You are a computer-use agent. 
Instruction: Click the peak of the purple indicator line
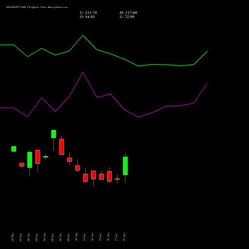click(83, 73)
